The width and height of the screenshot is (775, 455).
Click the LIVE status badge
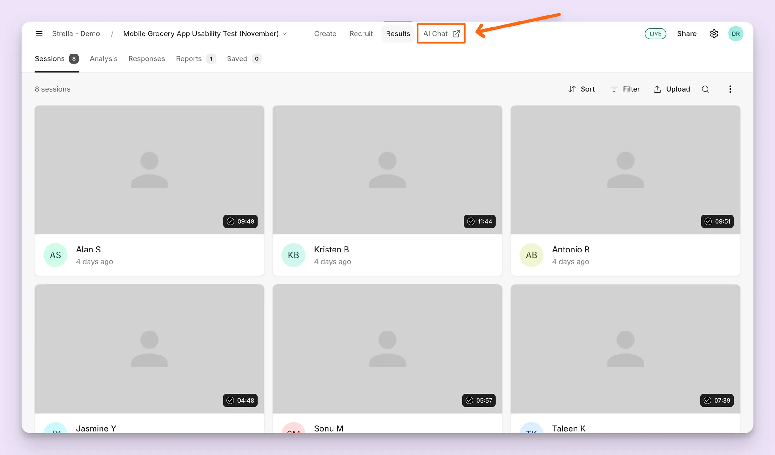(x=655, y=33)
